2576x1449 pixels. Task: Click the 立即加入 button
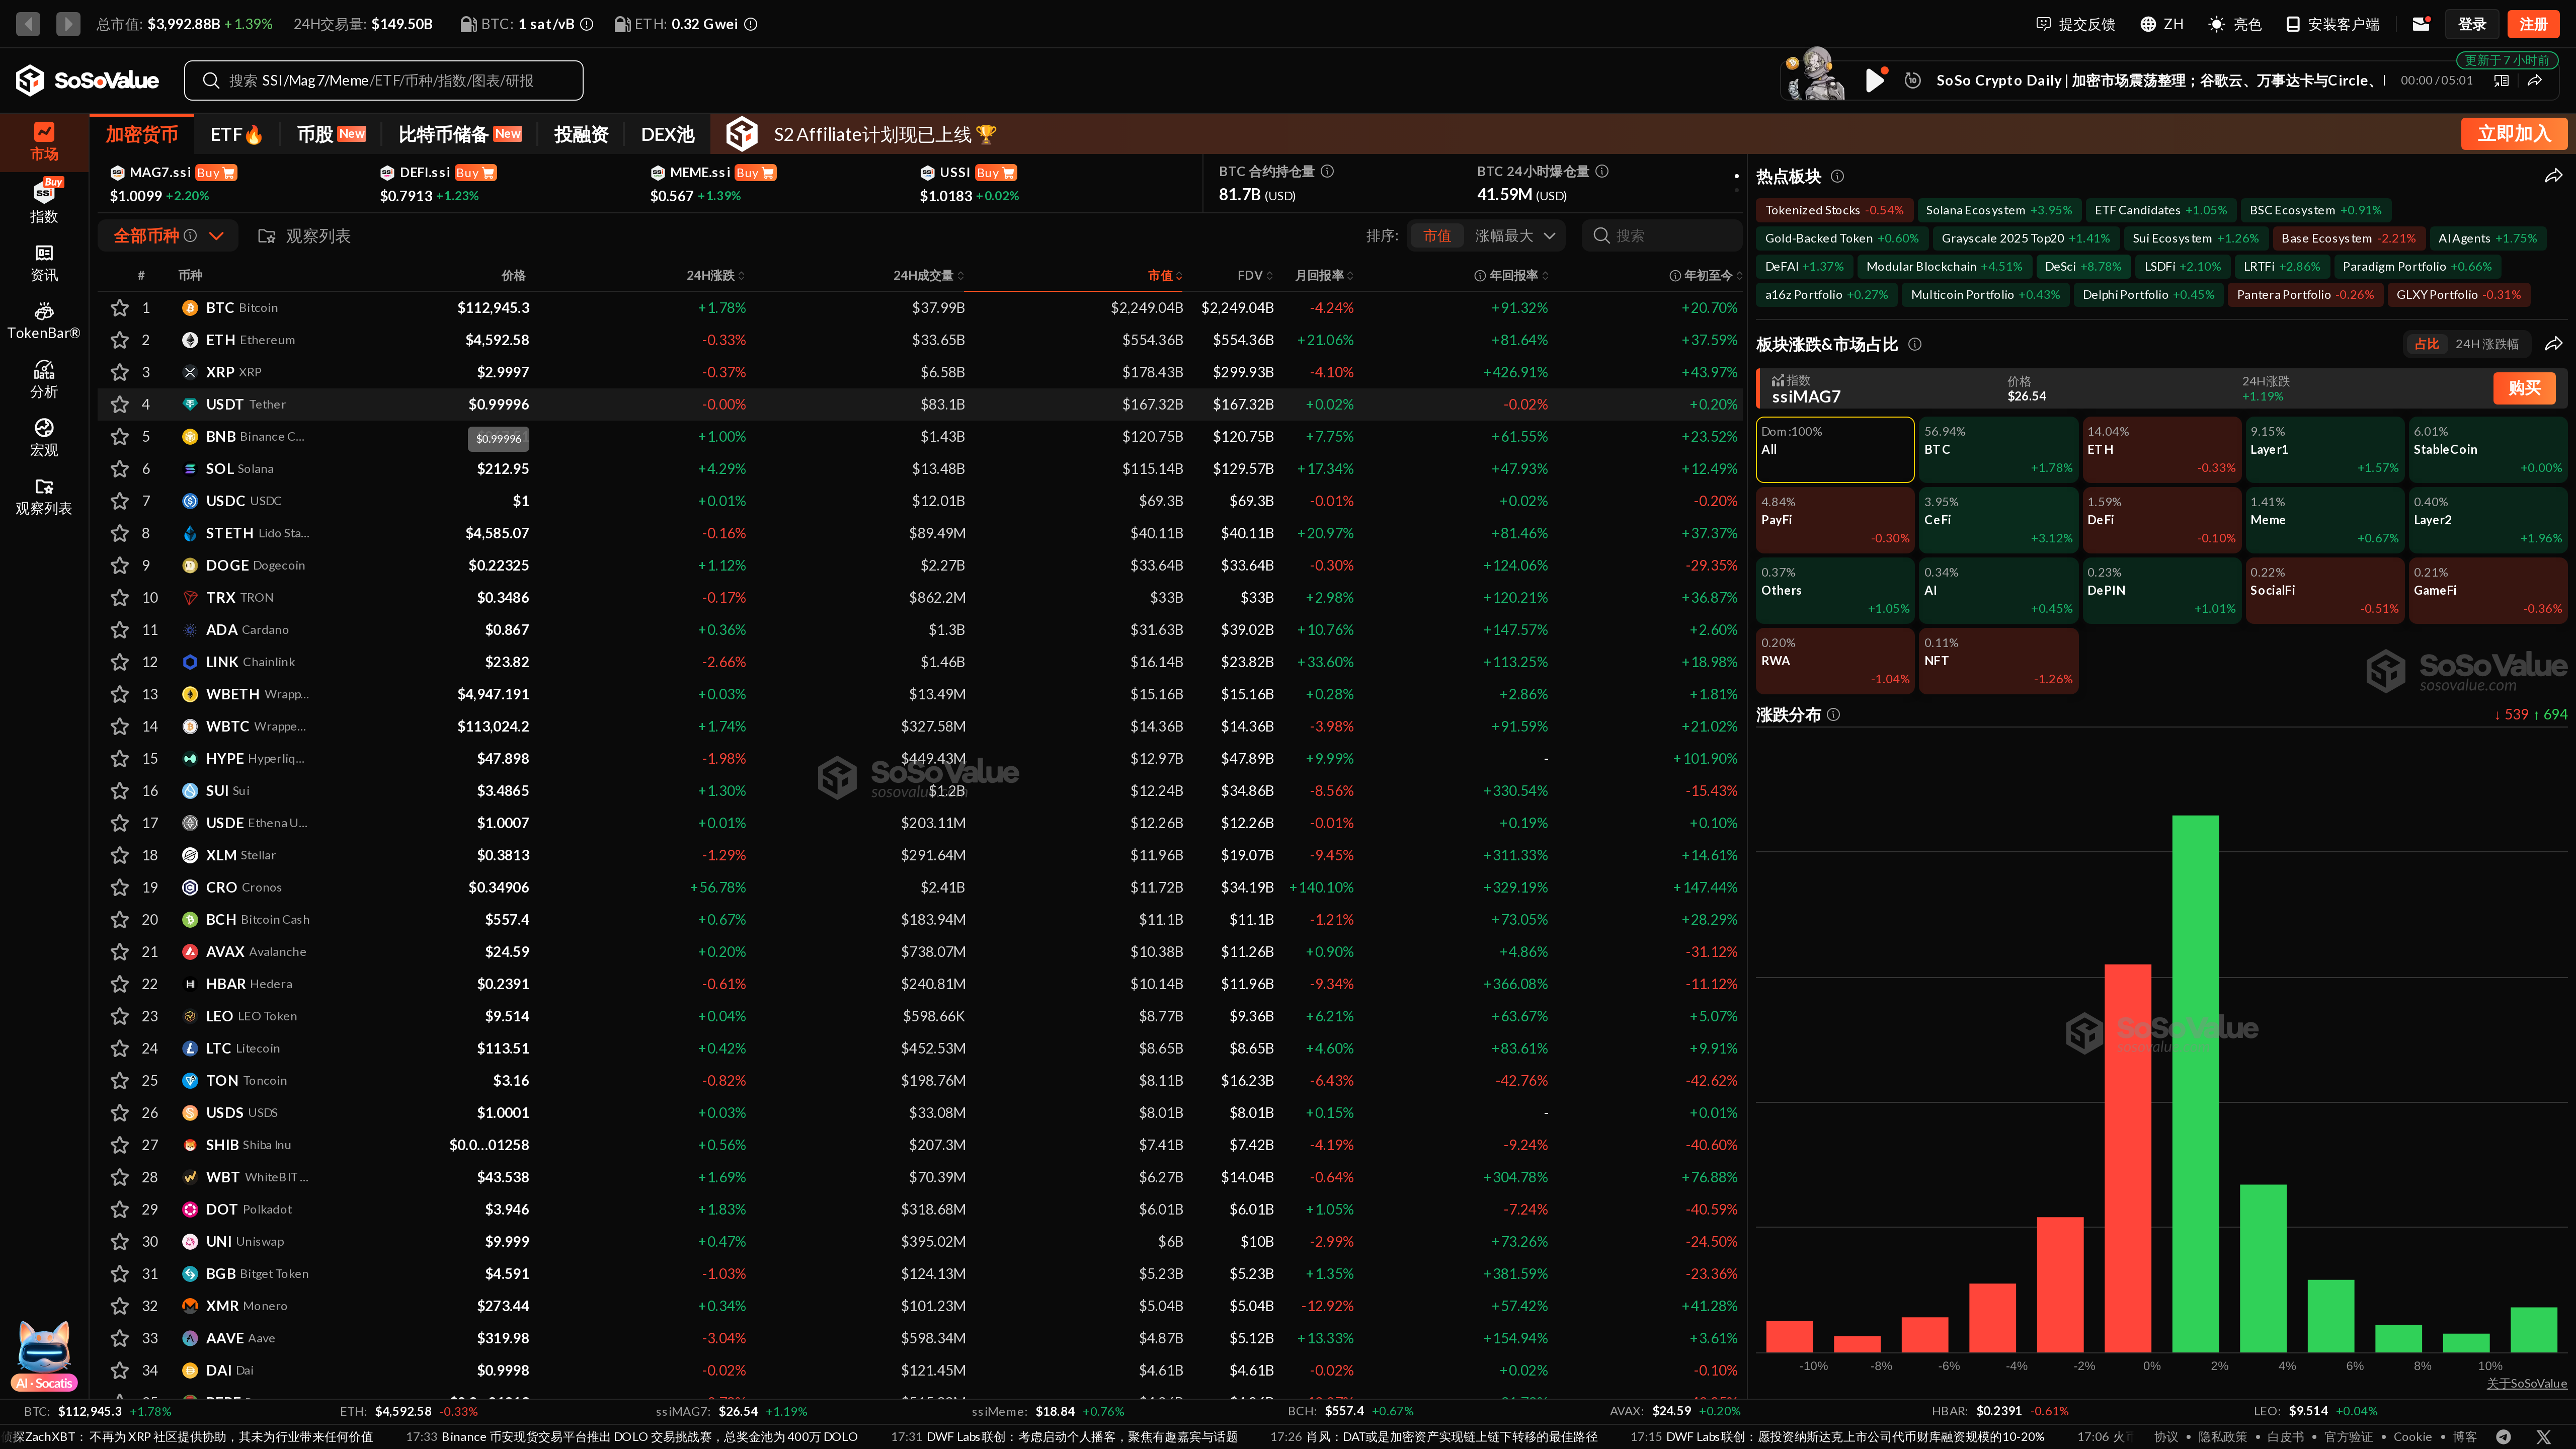tap(2513, 134)
